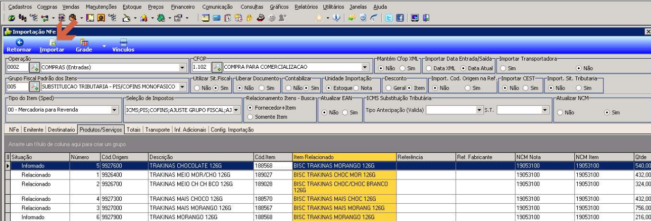Click the yellow star favorites icon
The height and width of the screenshot is (221, 651).
coord(319,18)
